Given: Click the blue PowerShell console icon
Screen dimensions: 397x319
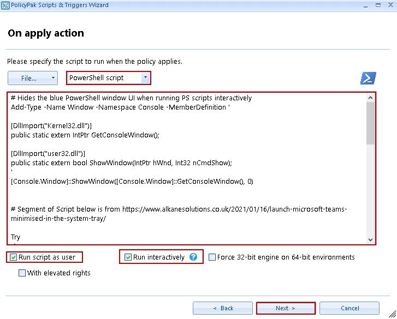Looking at the screenshot, I should tap(368, 78).
